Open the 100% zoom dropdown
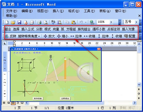This screenshot has width=143, height=112. click(111, 22)
